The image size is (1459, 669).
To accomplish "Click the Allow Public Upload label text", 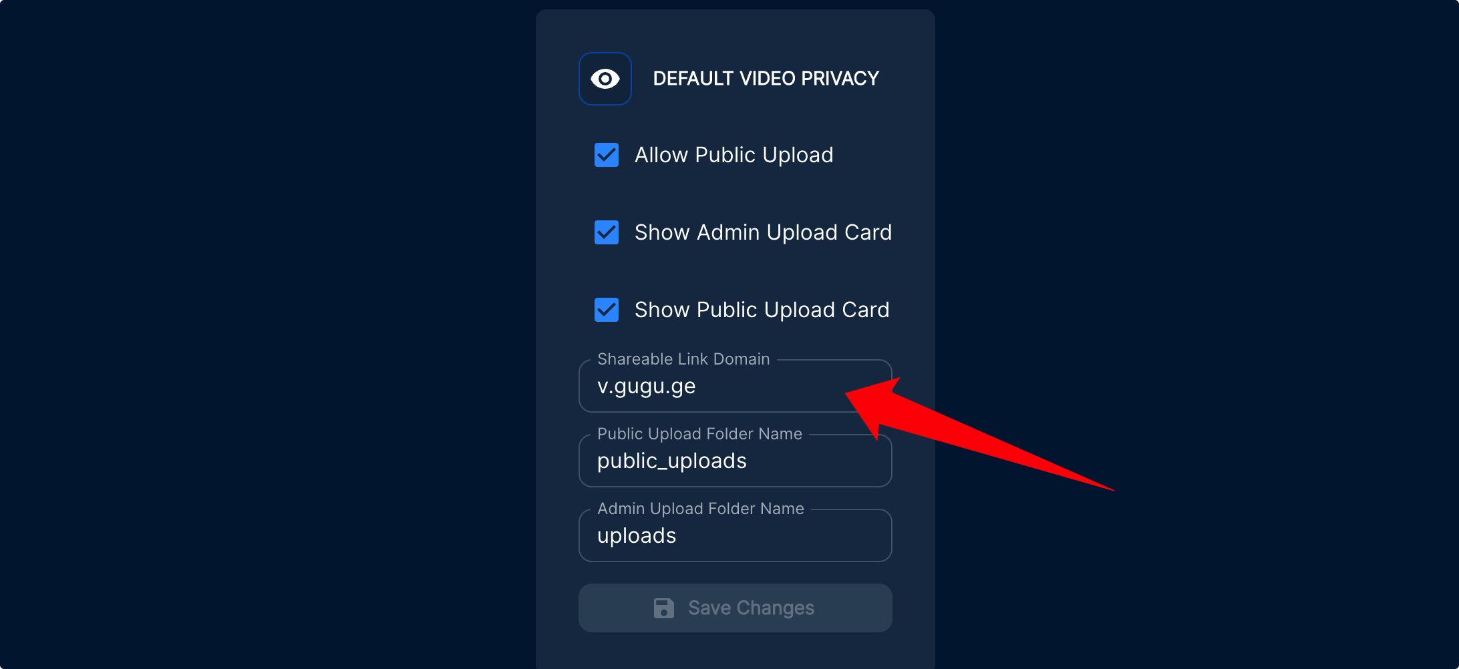I will (734, 155).
